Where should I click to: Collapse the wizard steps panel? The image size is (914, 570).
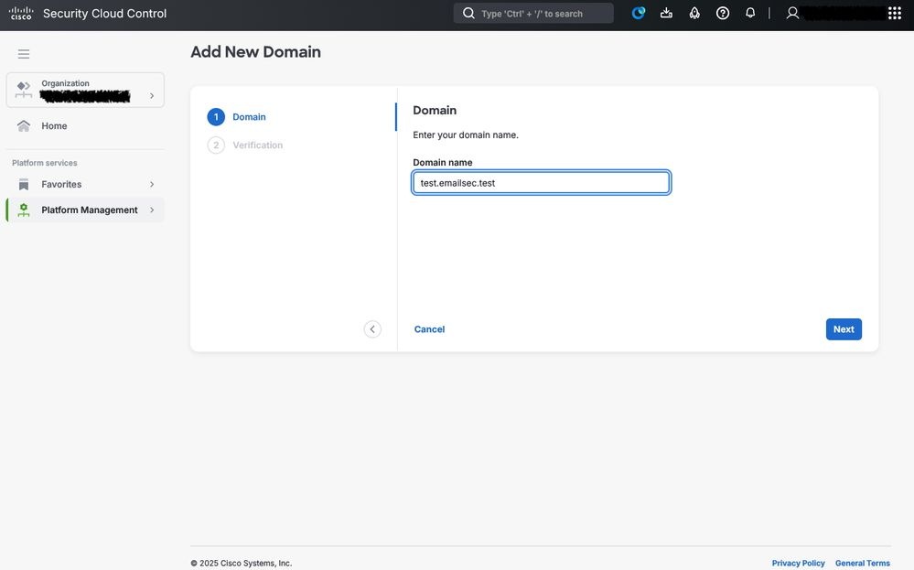[372, 329]
